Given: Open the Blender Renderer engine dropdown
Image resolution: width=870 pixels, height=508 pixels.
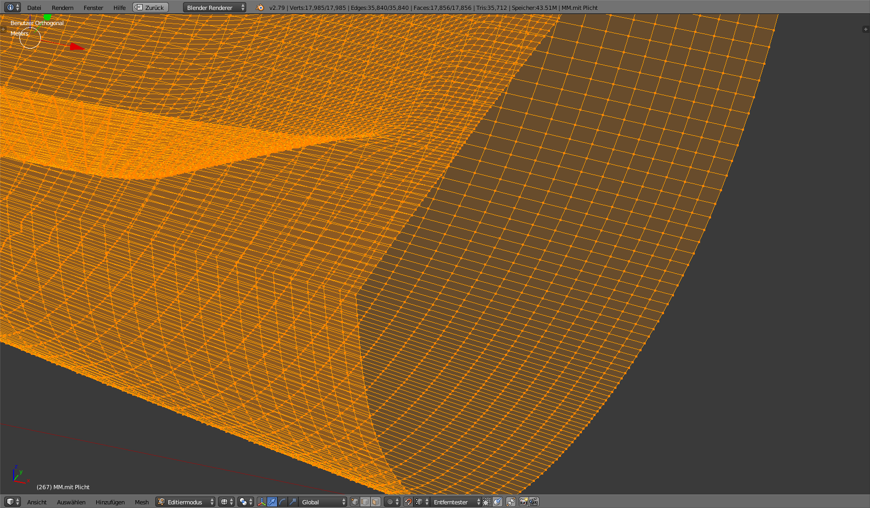Looking at the screenshot, I should [x=214, y=7].
